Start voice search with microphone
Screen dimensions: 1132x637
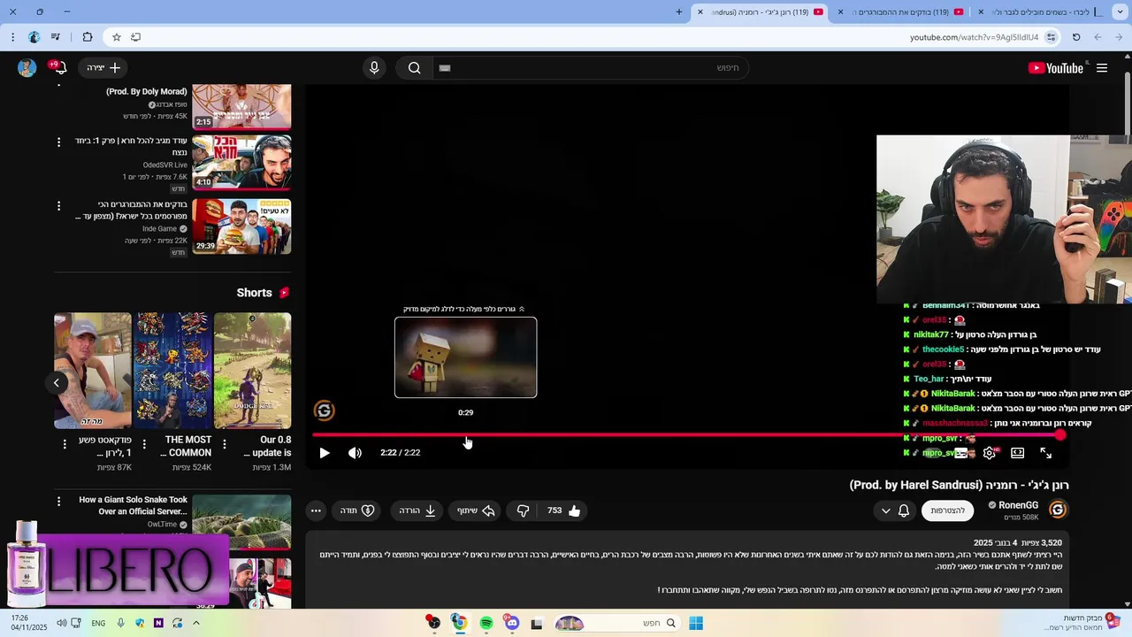(374, 68)
